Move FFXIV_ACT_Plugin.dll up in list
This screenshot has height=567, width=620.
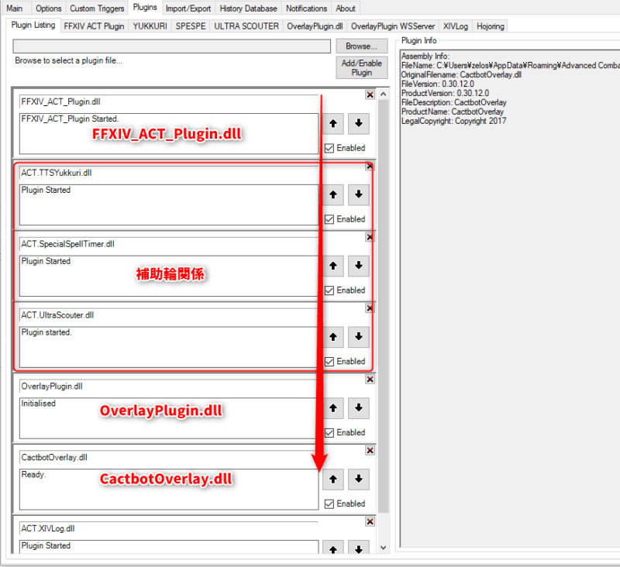333,123
